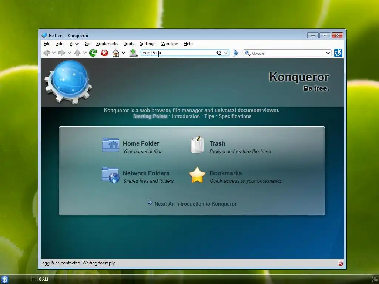Click 'Browse and restore the trash' text

pyautogui.click(x=240, y=151)
